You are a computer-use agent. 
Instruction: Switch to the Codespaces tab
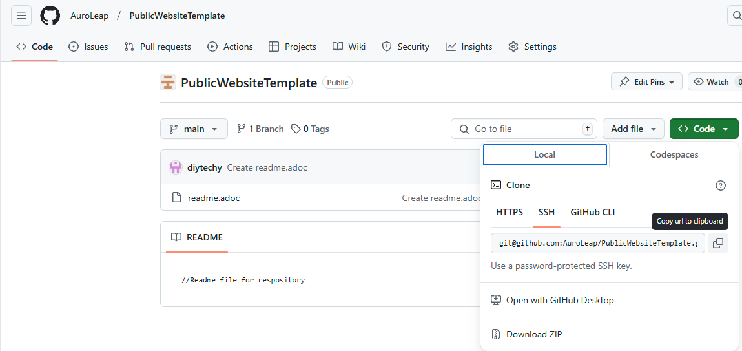[674, 154]
